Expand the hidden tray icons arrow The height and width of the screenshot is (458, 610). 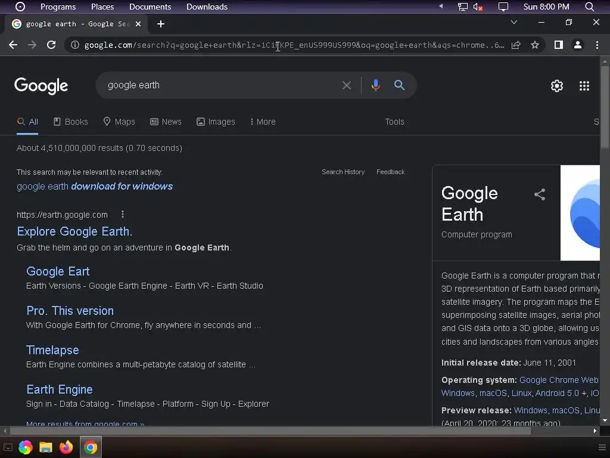[441, 6]
